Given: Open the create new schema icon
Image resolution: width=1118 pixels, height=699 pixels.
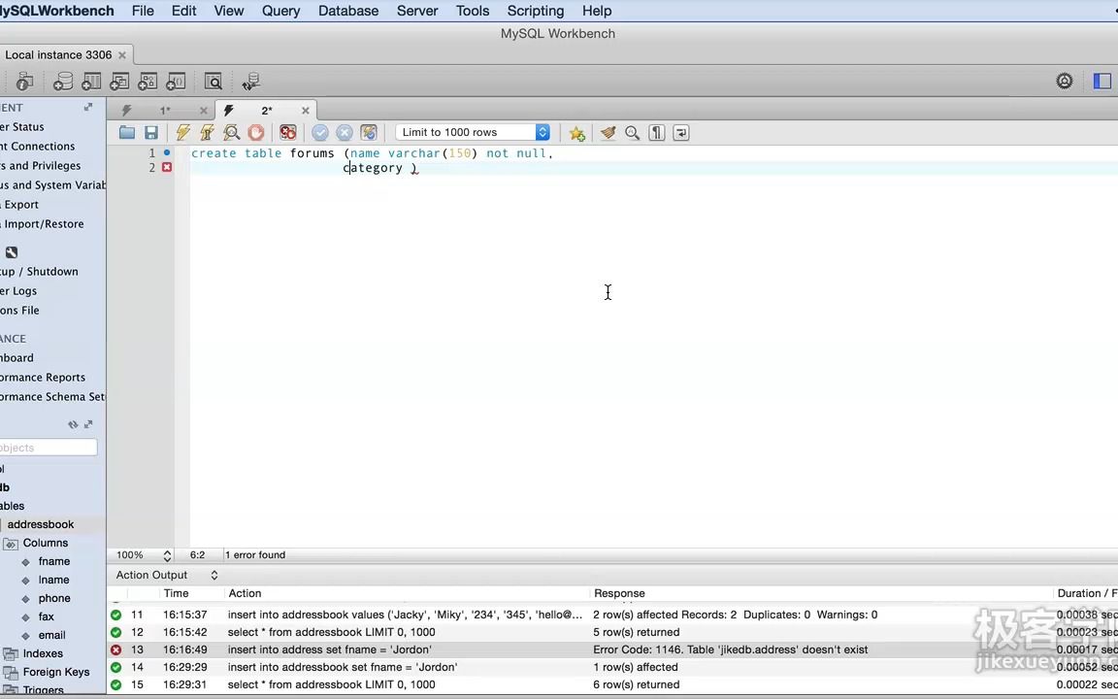Looking at the screenshot, I should coord(62,82).
